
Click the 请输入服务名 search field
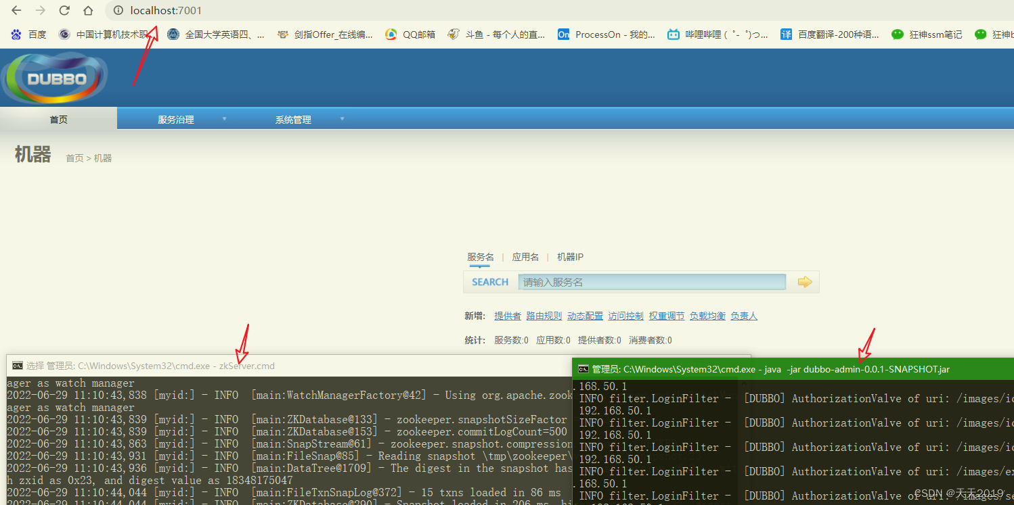[x=652, y=282]
